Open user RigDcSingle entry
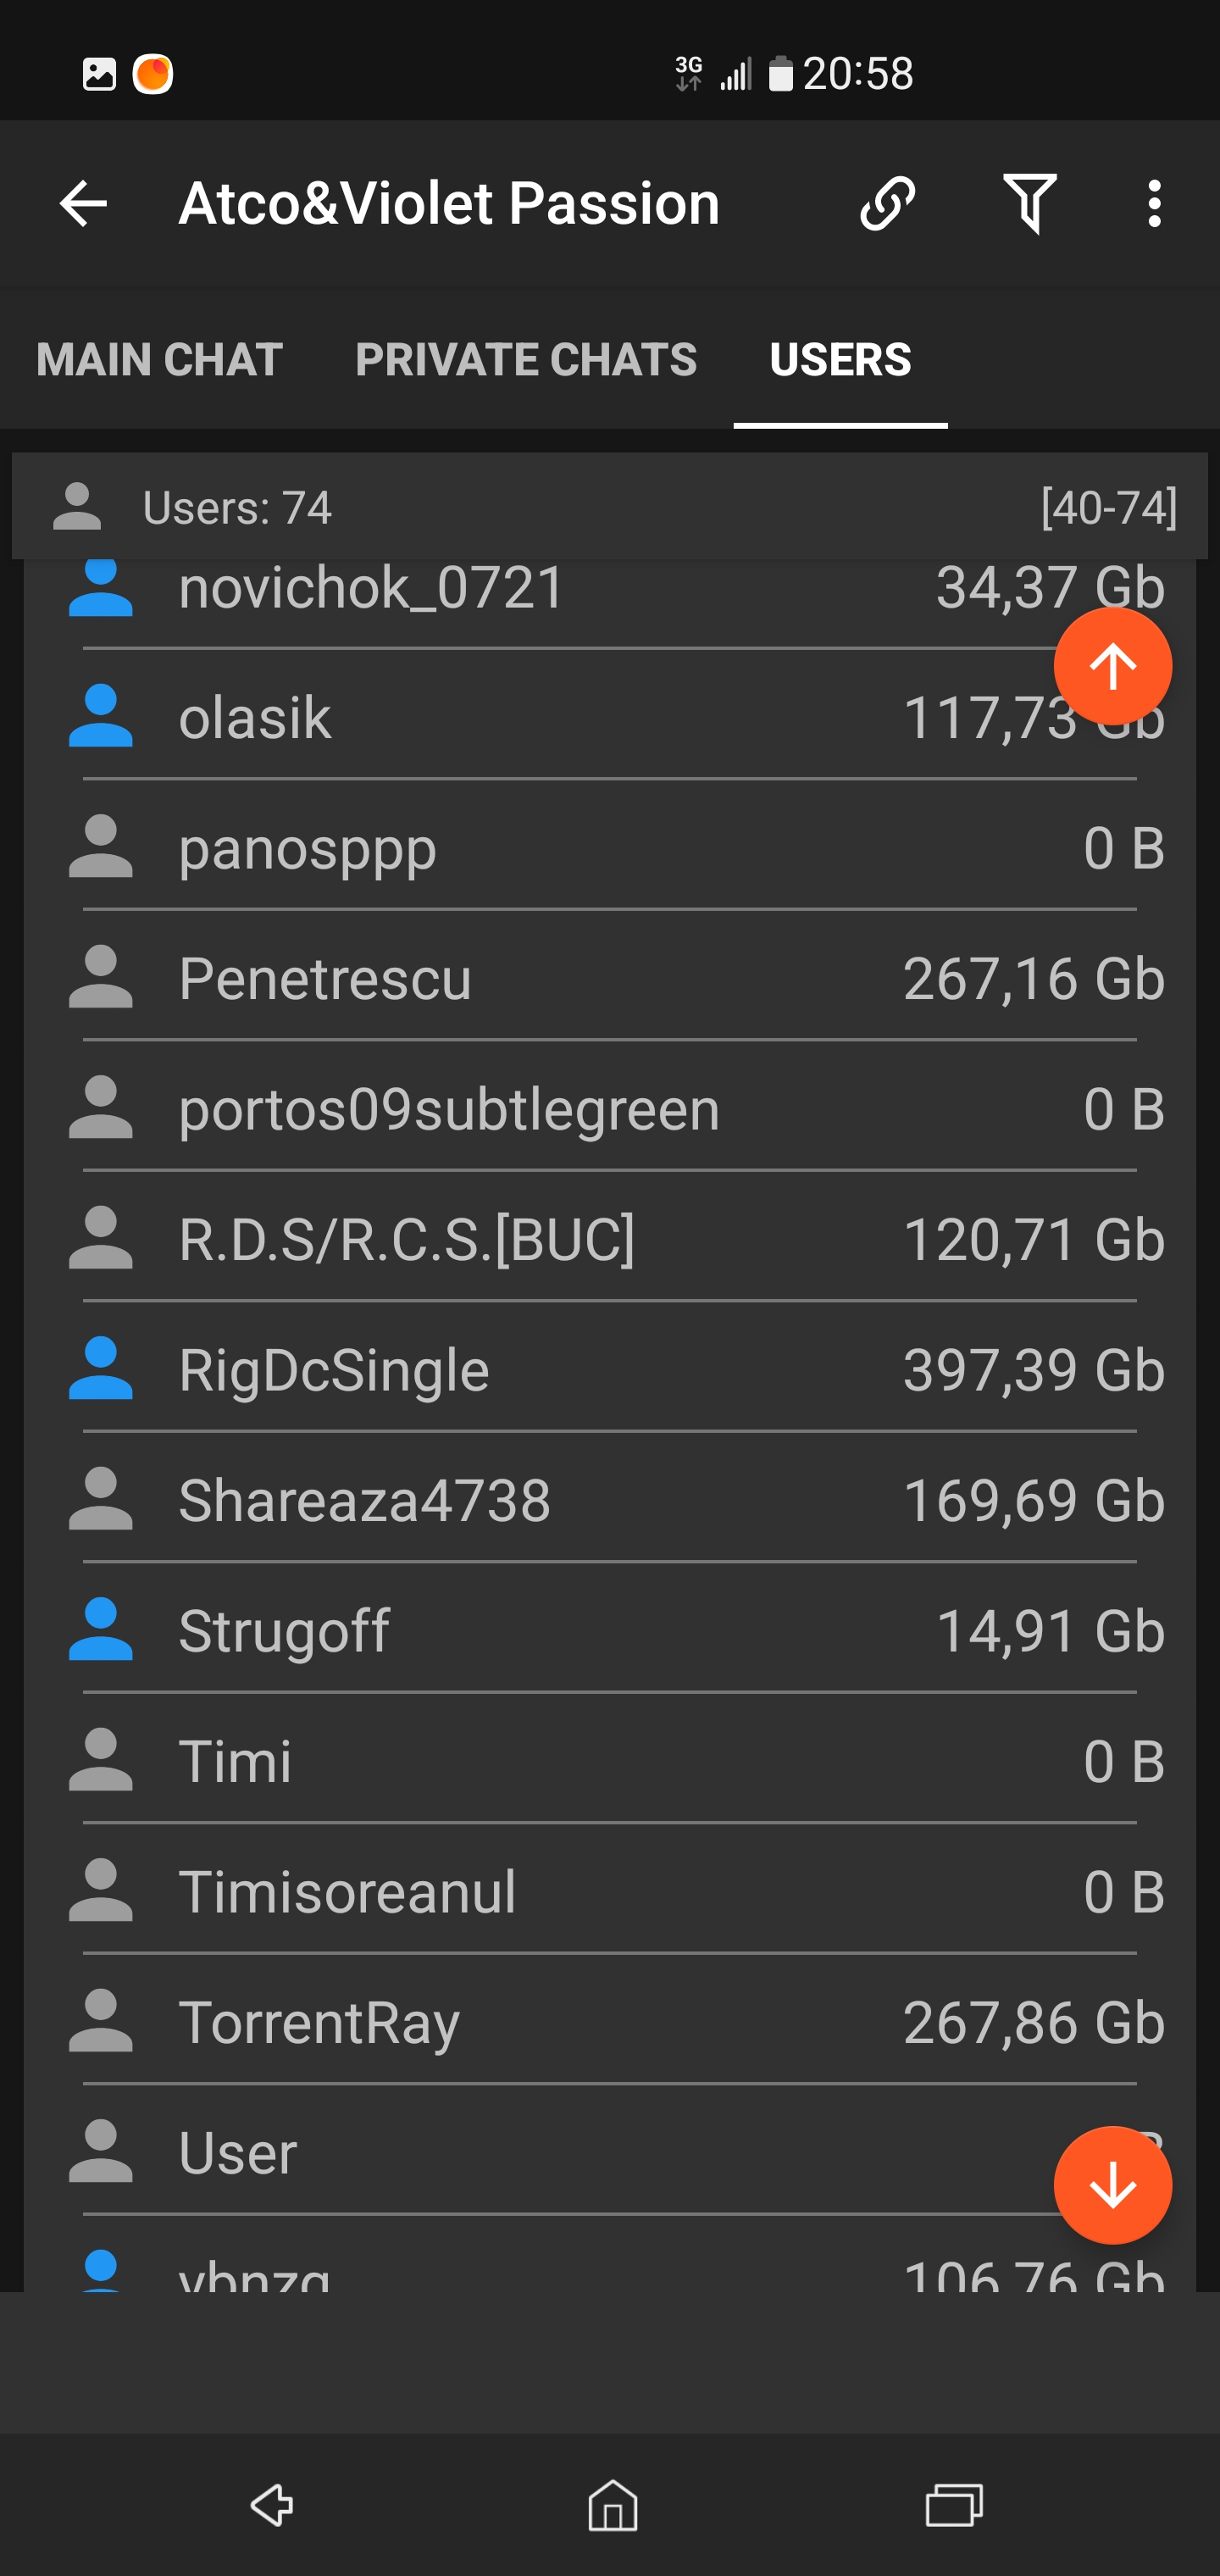 pos(334,1370)
